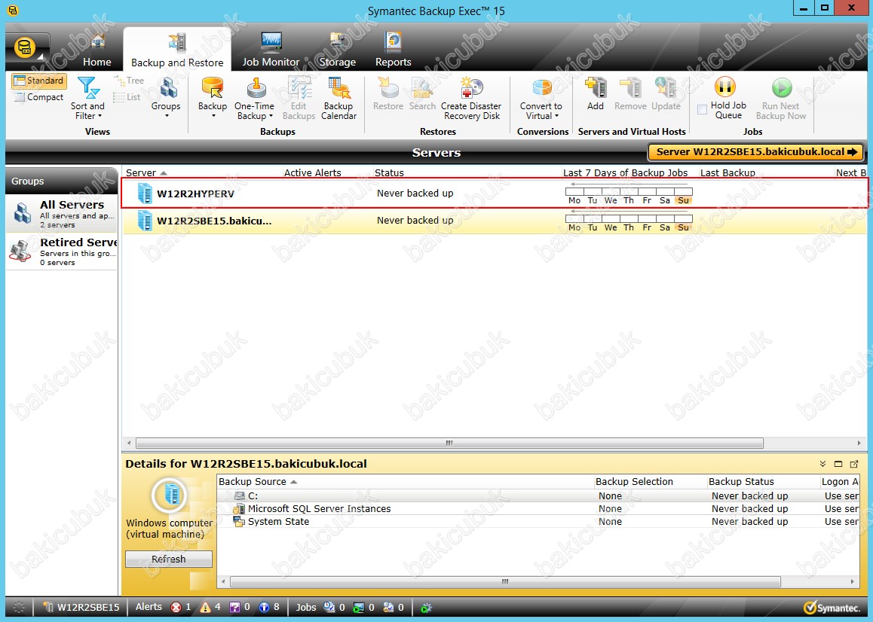Click the W12R2HYPERV server icon
The image size is (873, 622).
point(145,193)
